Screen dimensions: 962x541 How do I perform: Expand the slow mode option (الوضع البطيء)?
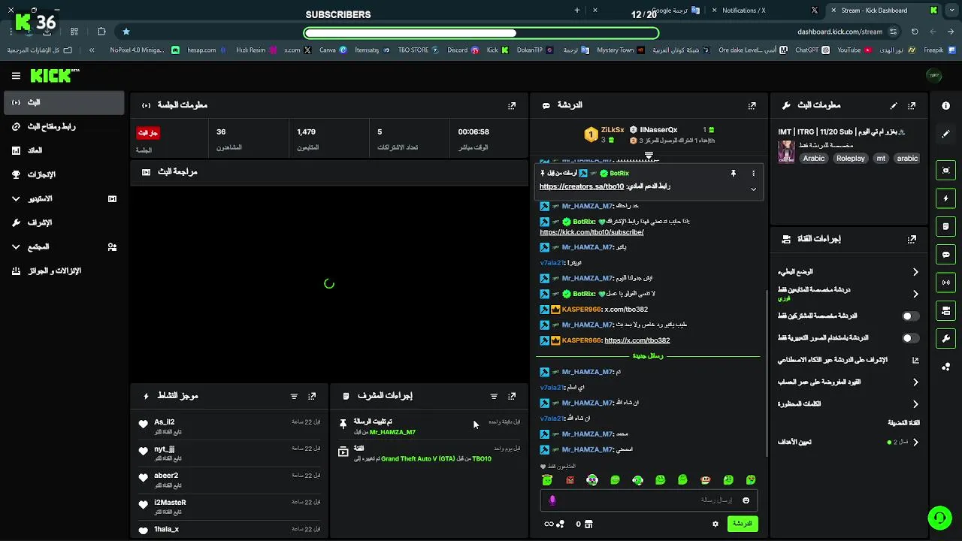pyautogui.click(x=915, y=272)
